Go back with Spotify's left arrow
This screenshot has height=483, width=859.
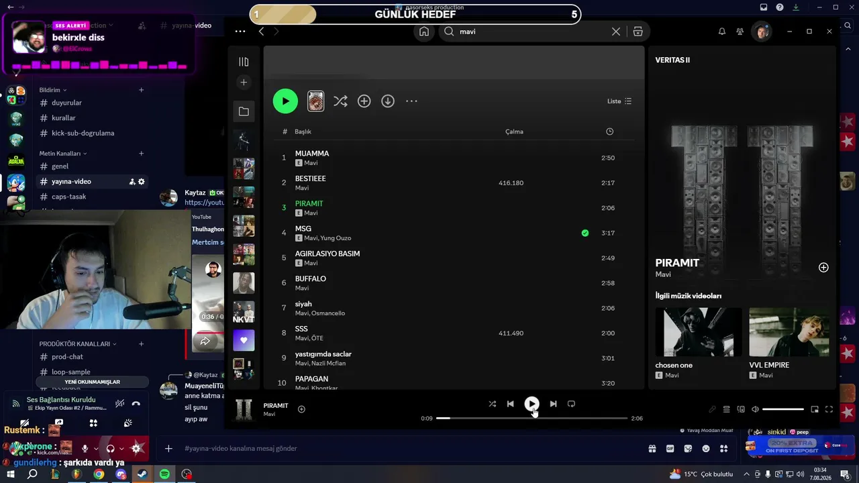[261, 32]
